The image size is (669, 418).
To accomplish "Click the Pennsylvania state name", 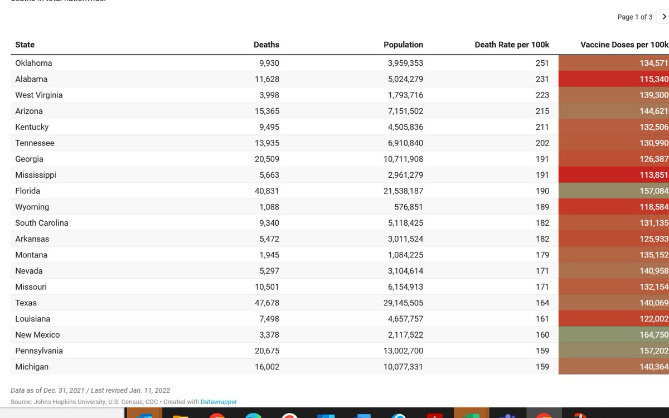I will point(39,351).
